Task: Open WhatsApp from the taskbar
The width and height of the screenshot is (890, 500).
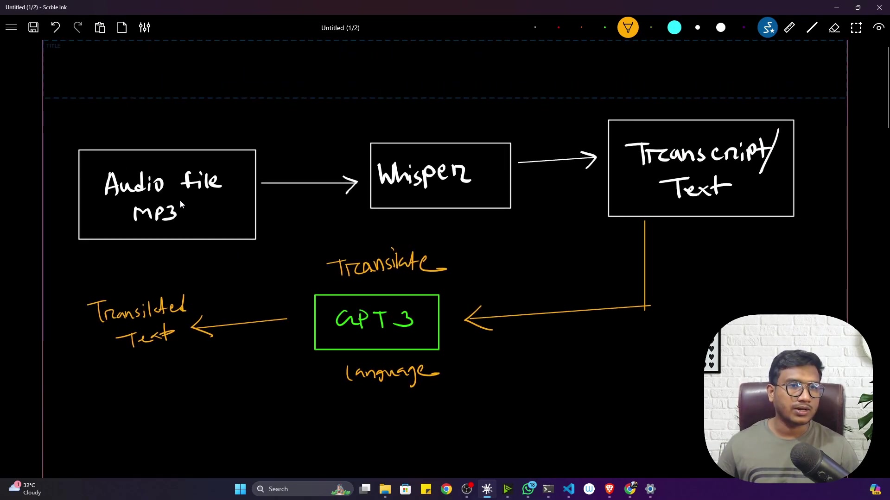Action: point(528,489)
